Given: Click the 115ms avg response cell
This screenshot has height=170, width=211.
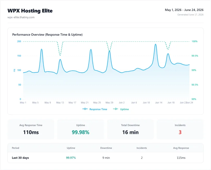Looking at the screenshot, I should tap(181, 158).
